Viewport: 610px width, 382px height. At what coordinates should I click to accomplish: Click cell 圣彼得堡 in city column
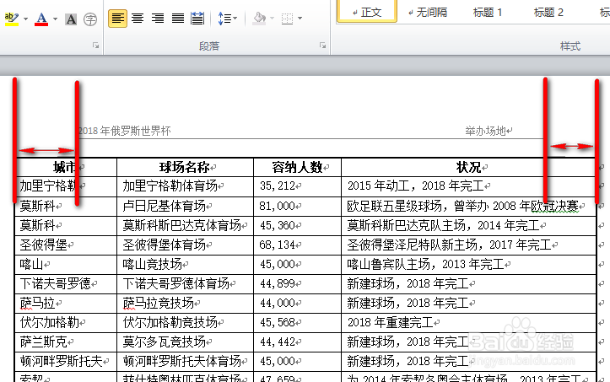66,245
